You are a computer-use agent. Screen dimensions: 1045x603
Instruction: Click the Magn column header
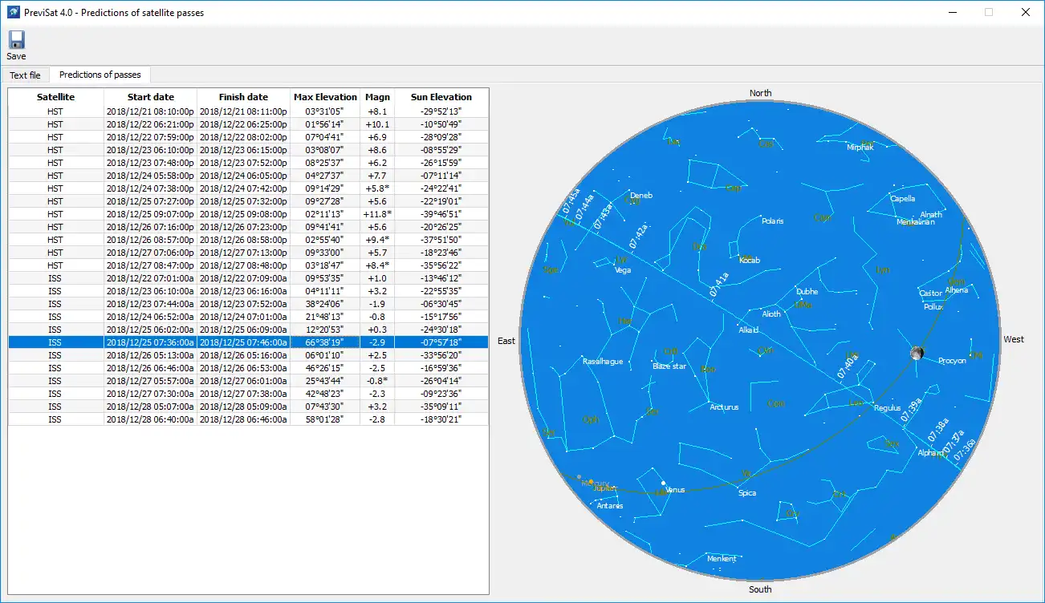click(377, 97)
